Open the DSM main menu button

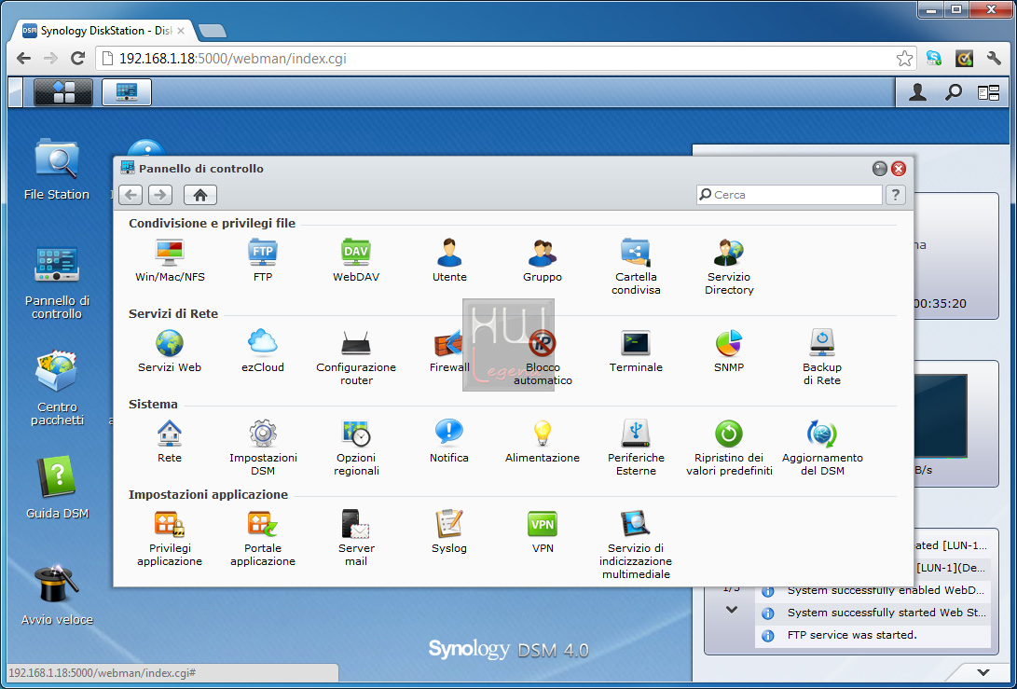pyautogui.click(x=62, y=92)
